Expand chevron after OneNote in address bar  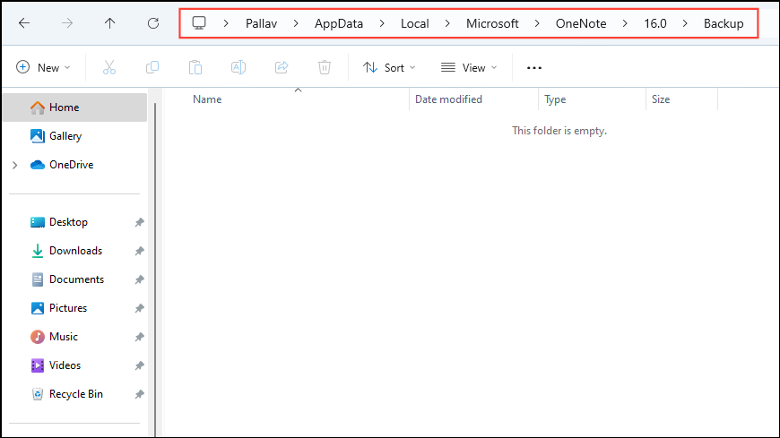click(x=625, y=23)
